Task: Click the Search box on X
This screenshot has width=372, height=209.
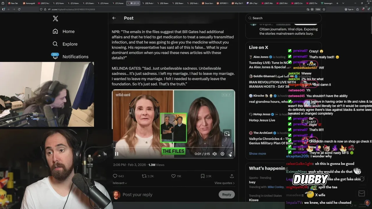Action: click(x=283, y=18)
